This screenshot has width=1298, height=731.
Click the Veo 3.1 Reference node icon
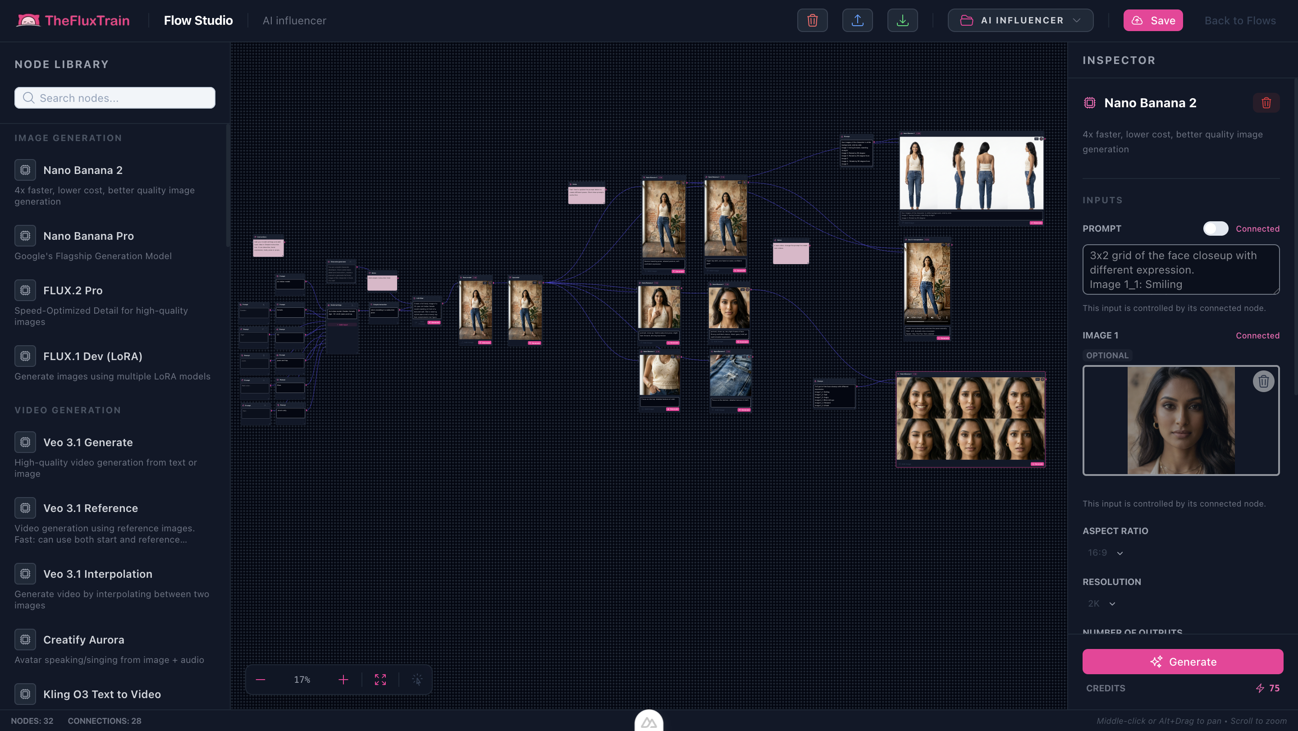pyautogui.click(x=25, y=508)
